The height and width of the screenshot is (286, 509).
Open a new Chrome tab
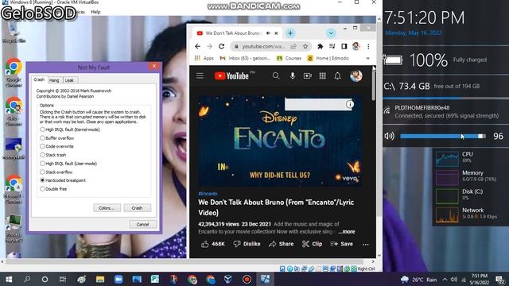tap(290, 33)
